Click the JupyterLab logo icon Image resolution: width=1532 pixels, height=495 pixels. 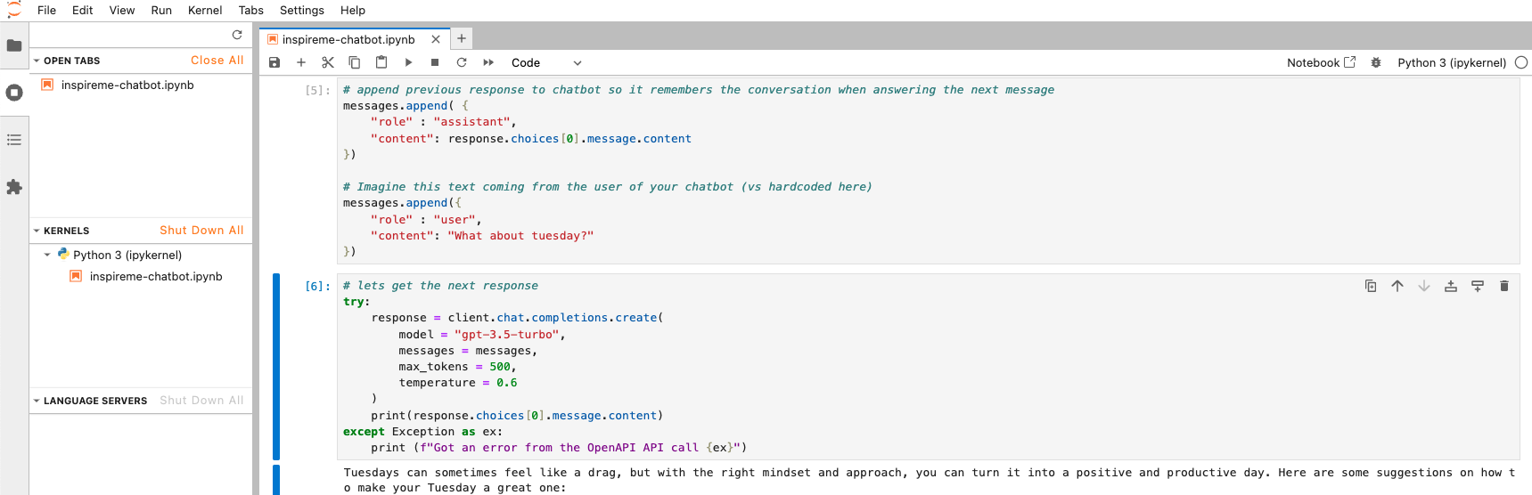tap(13, 10)
